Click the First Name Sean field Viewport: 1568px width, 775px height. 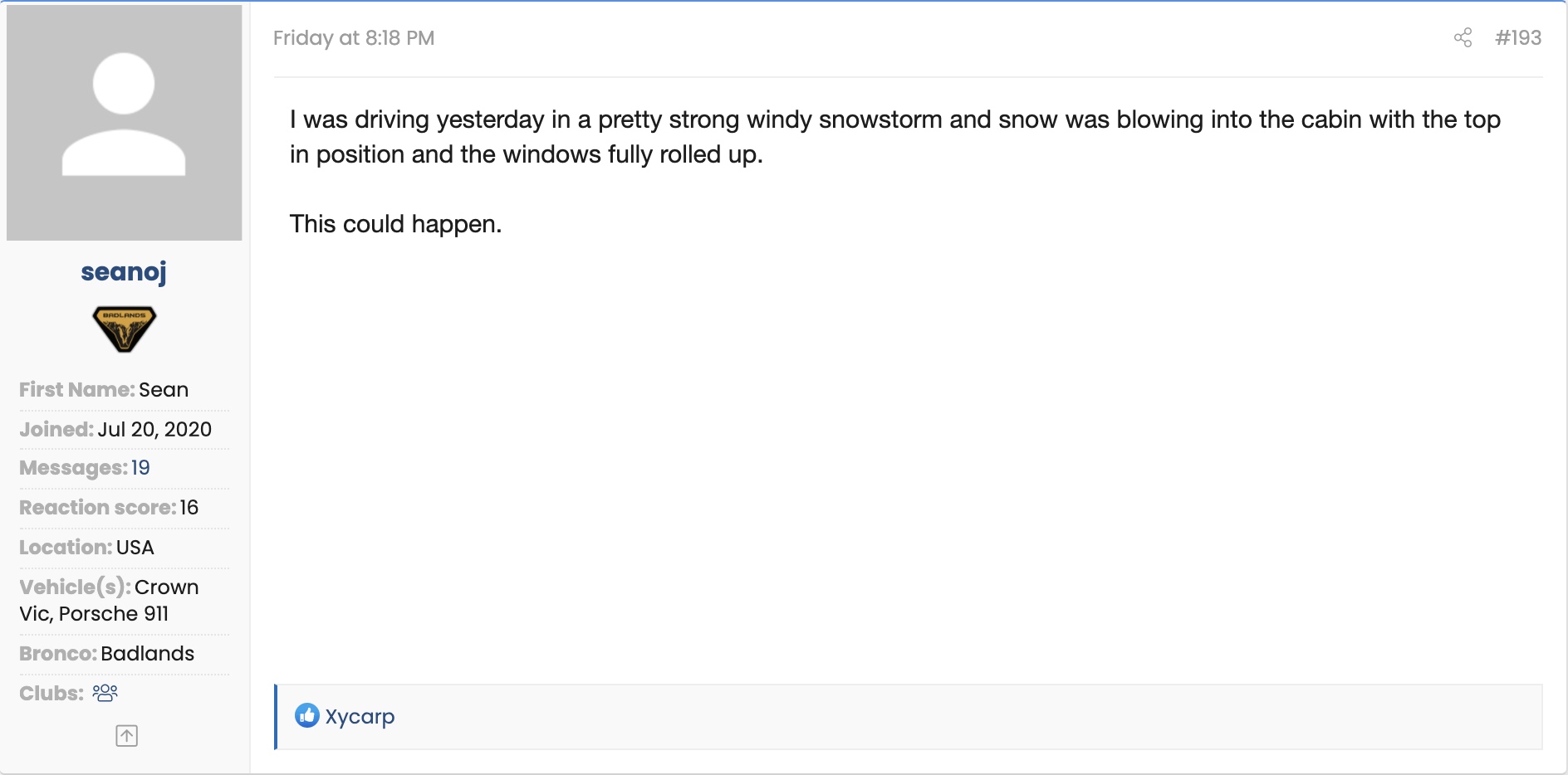(x=163, y=390)
